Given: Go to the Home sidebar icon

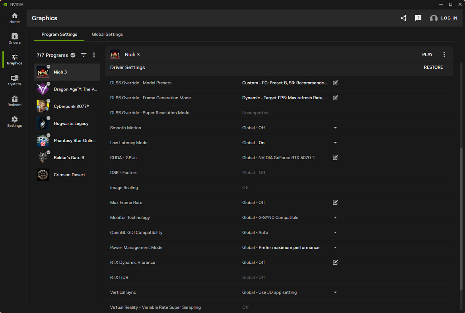Looking at the screenshot, I should [x=14, y=18].
